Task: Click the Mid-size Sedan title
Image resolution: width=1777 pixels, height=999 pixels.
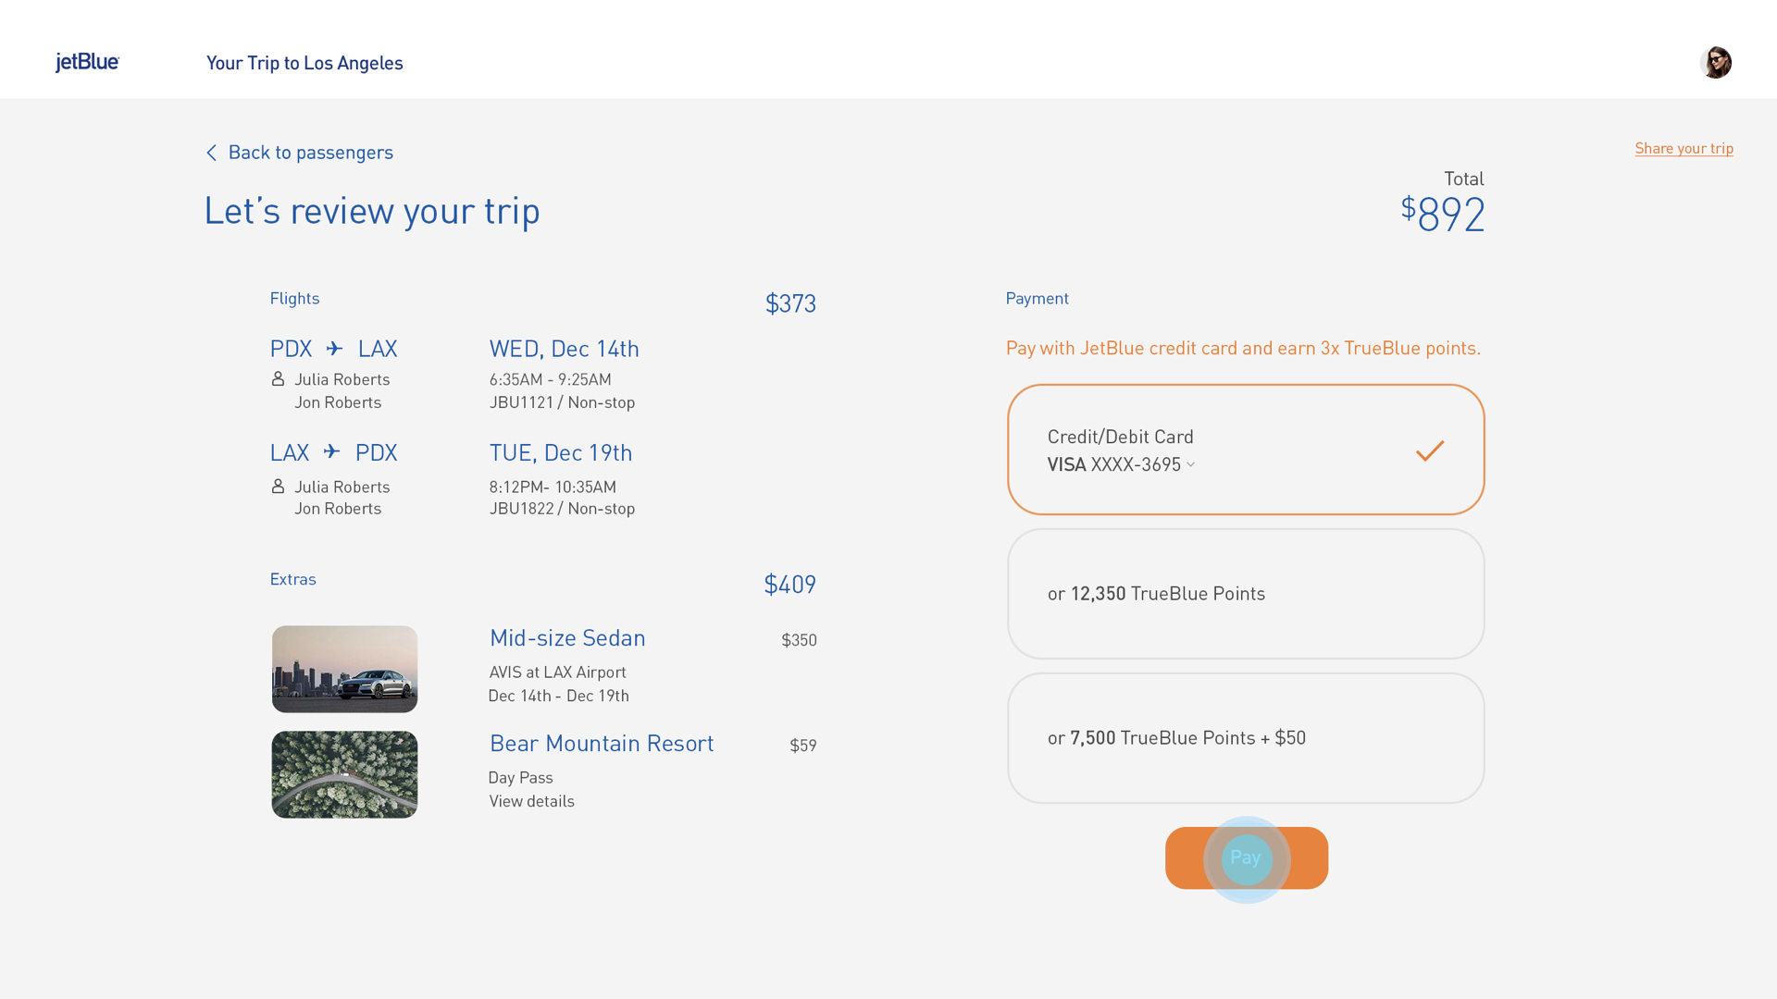Action: click(567, 638)
